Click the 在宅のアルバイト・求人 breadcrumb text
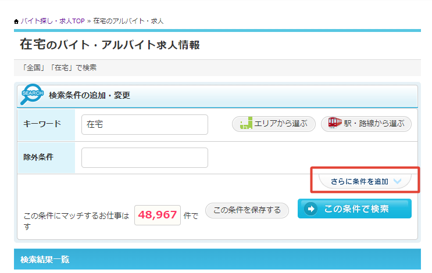This screenshot has width=432, height=273. click(128, 21)
